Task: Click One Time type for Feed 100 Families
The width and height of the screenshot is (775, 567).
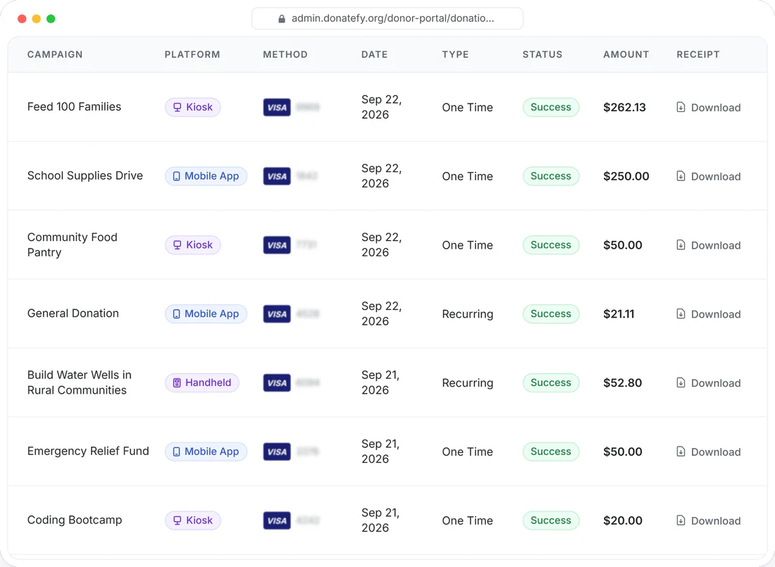Action: click(x=468, y=107)
